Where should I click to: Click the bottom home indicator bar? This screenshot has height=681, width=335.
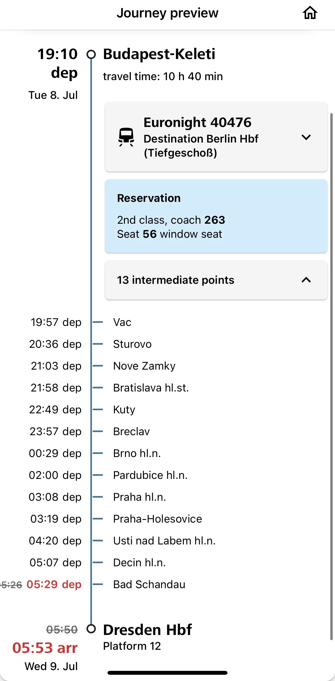click(167, 672)
